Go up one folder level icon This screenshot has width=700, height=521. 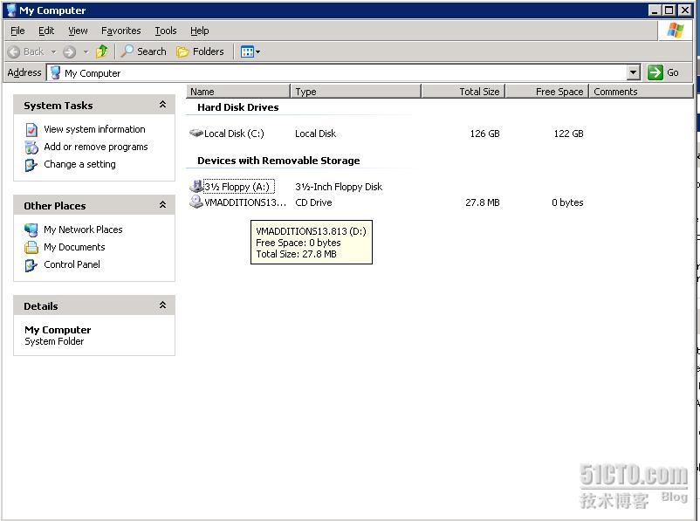[x=102, y=51]
